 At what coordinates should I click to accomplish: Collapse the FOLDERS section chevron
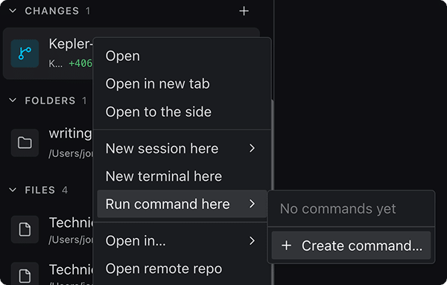pyautogui.click(x=13, y=100)
